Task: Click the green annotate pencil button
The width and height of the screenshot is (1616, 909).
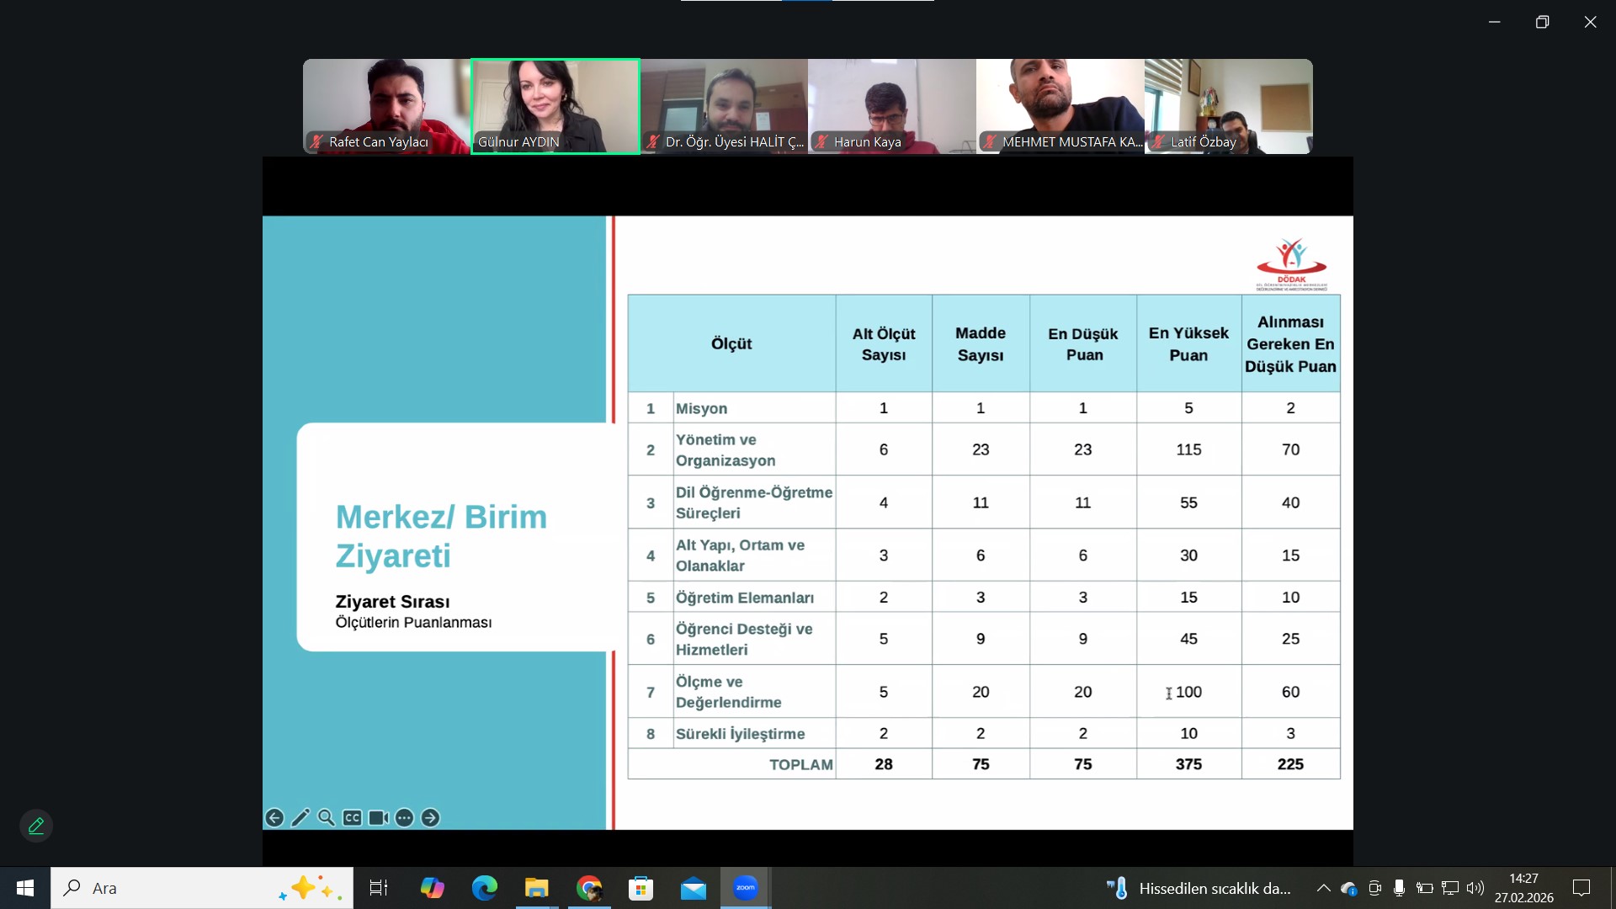Action: point(36,827)
